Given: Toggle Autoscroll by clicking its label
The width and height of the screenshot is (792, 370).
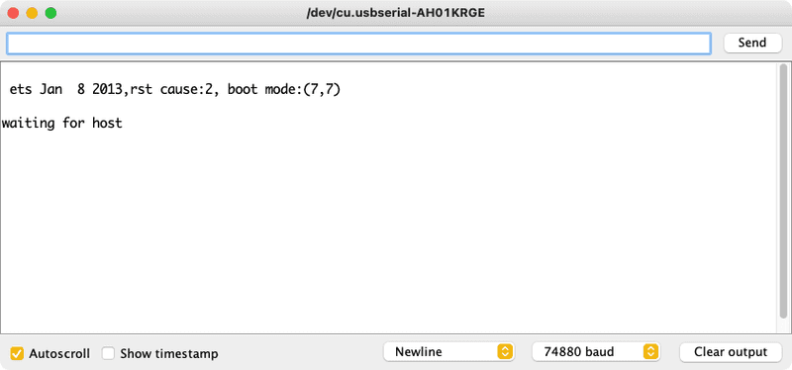Looking at the screenshot, I should (59, 353).
